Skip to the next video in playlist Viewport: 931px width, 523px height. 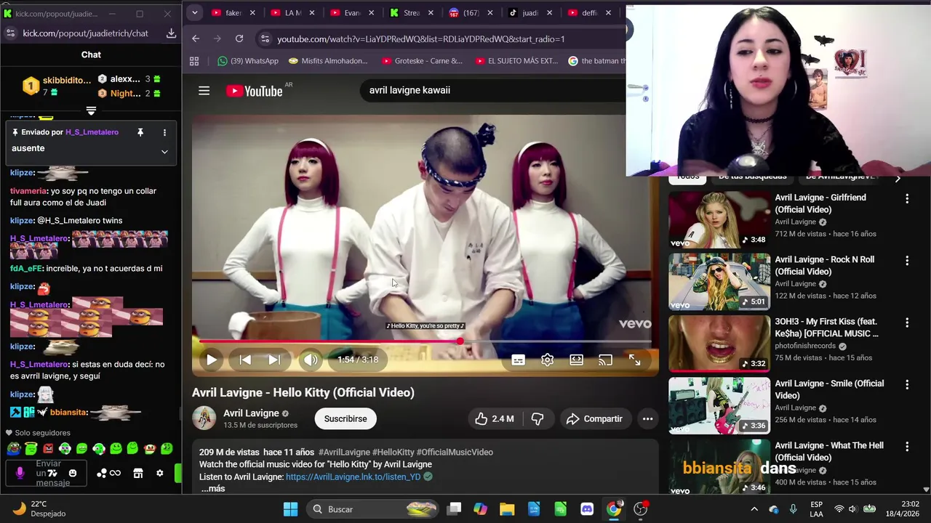coord(274,360)
